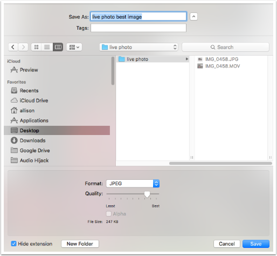Open the item arrangement dropdown
Image resolution: width=277 pixels, height=256 pixels.
pyautogui.click(x=74, y=47)
